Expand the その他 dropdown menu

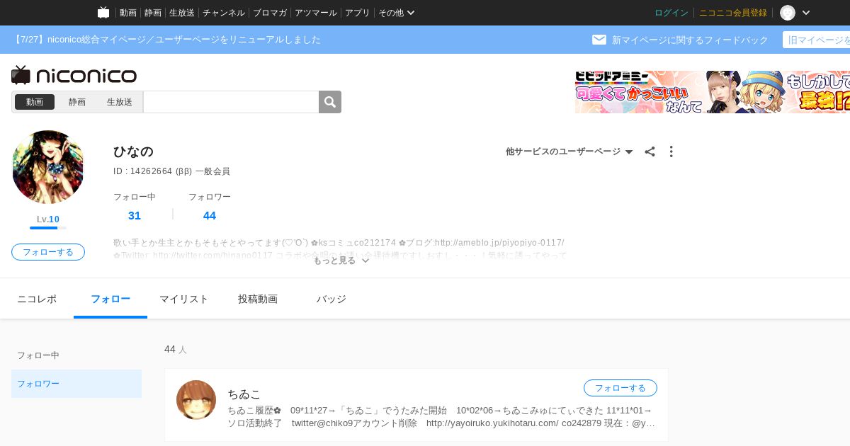tap(397, 13)
